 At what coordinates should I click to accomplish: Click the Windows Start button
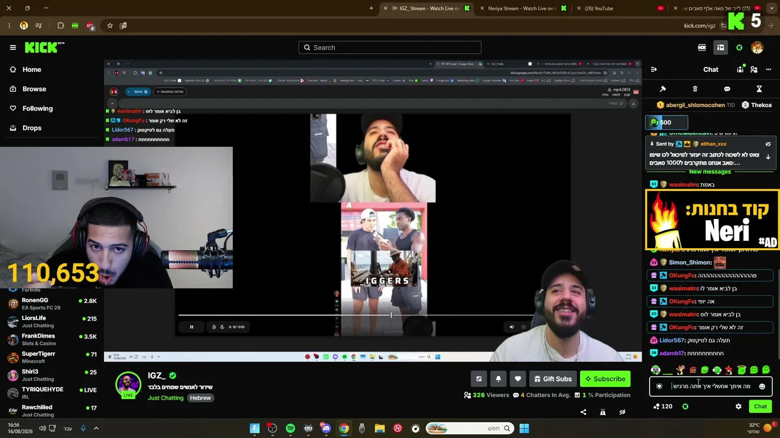click(x=524, y=428)
